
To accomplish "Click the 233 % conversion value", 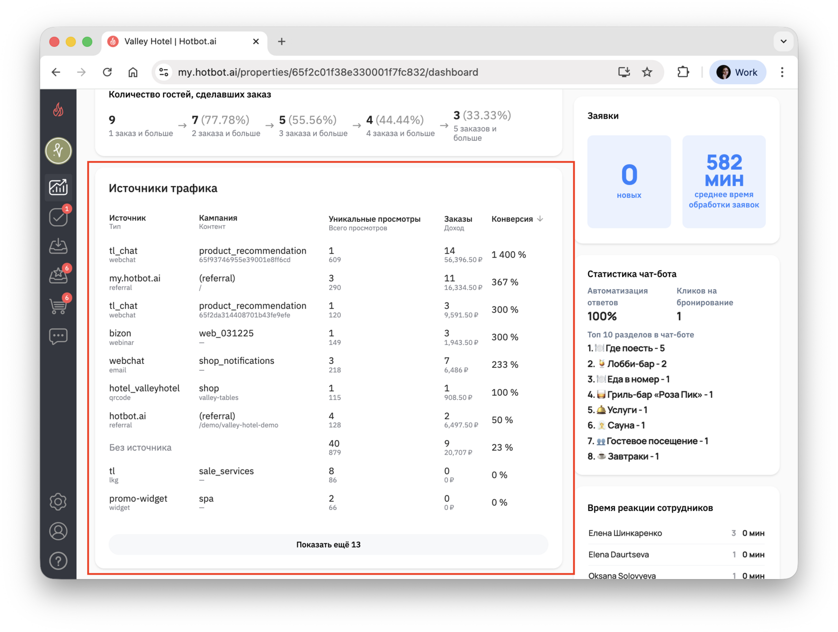I will (x=505, y=365).
